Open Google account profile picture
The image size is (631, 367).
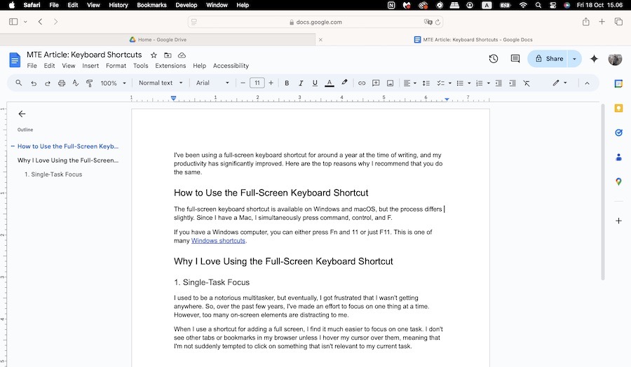(615, 59)
